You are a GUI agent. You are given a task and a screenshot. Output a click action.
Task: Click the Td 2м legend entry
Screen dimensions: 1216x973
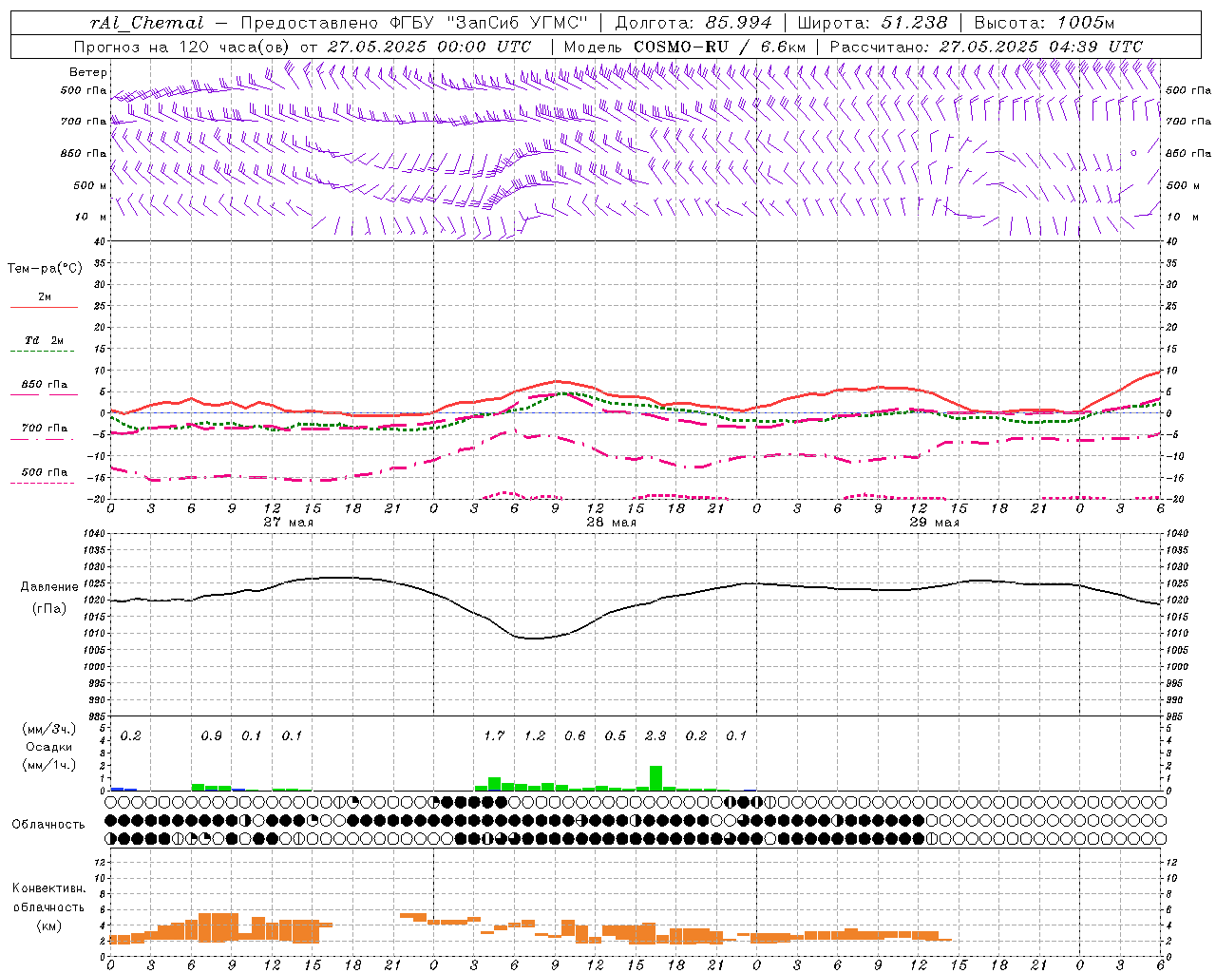(x=45, y=340)
